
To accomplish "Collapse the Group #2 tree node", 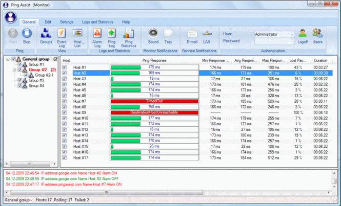I will [x=14, y=70].
